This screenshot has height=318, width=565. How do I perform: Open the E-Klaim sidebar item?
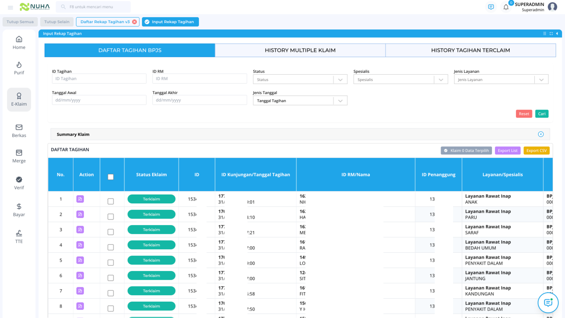(19, 100)
